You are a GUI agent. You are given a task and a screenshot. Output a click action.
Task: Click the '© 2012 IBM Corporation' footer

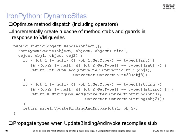(163, 131)
